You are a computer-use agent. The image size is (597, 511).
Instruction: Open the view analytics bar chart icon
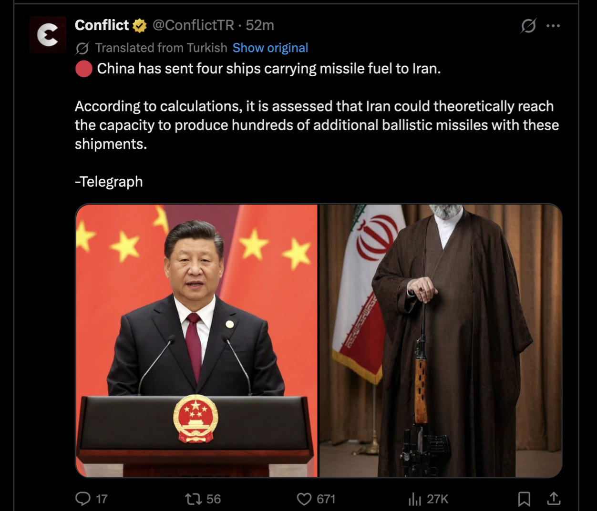pos(415,499)
